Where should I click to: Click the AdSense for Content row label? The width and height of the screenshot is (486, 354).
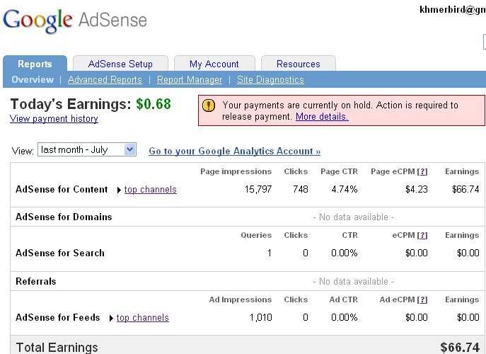pyautogui.click(x=62, y=190)
